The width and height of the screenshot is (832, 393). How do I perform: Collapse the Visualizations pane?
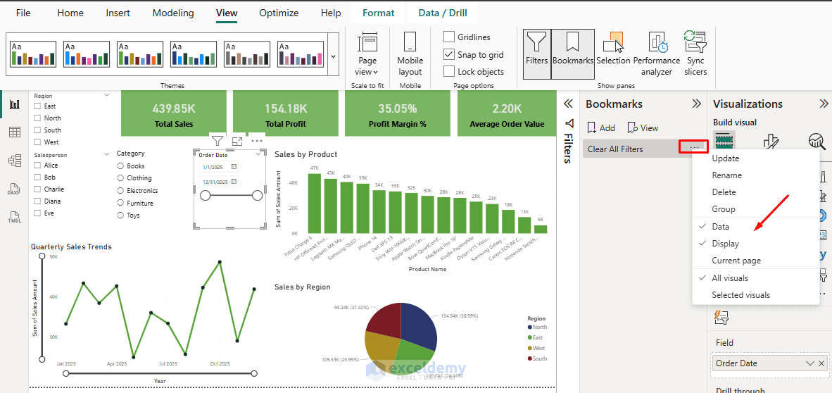824,104
